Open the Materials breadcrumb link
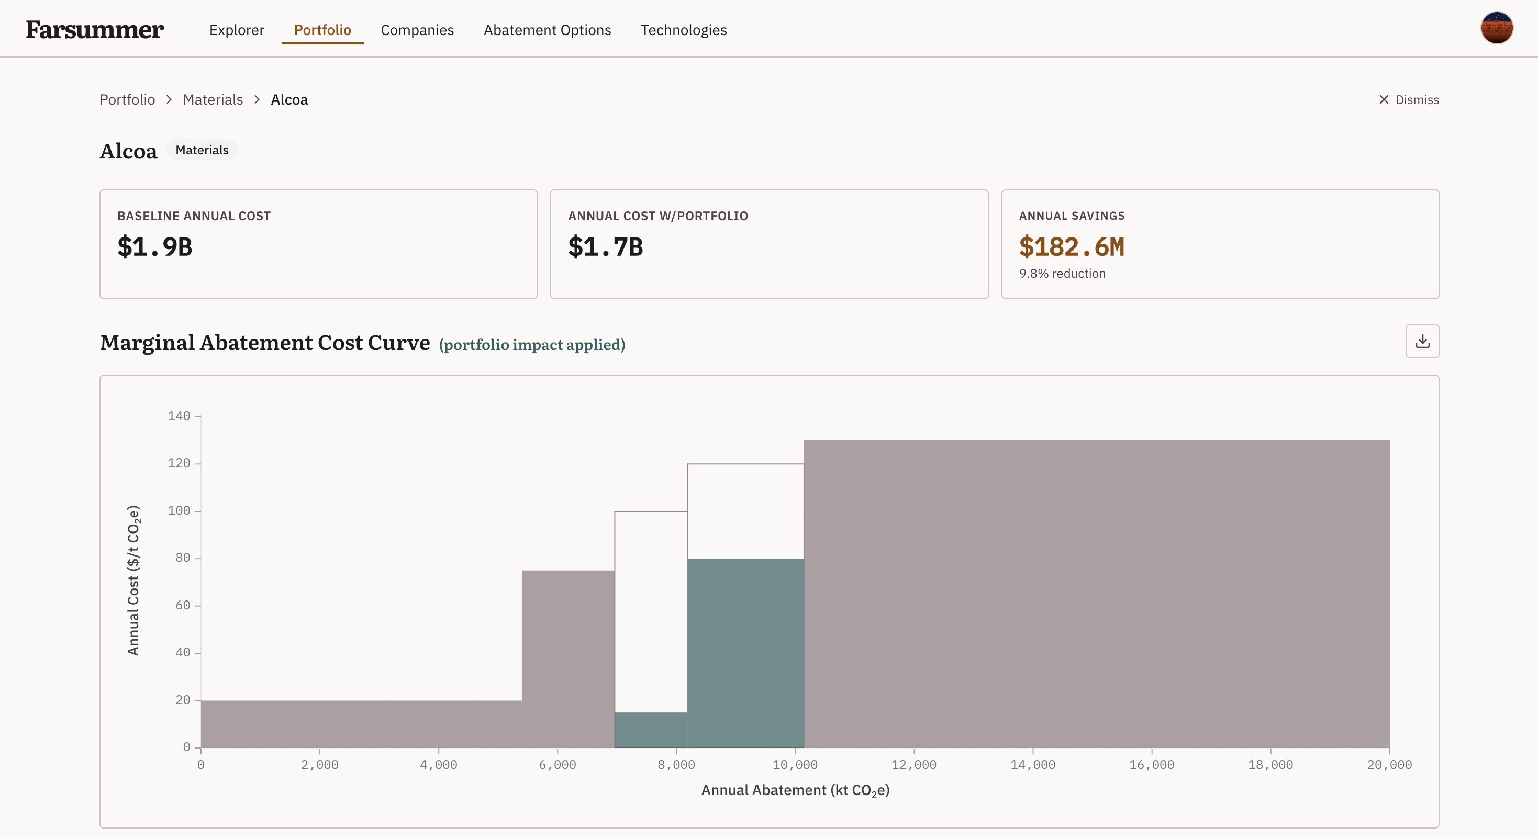Viewport: 1538px width, 839px height. coord(213,100)
